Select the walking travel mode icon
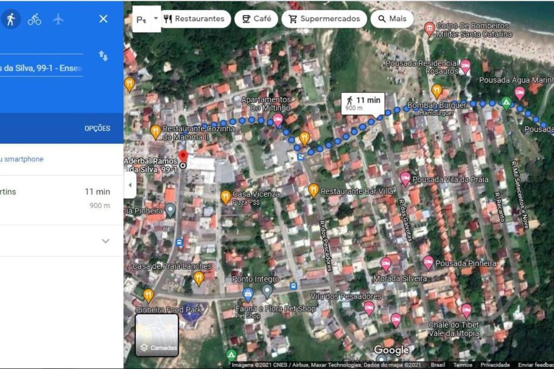Image resolution: width=554 pixels, height=369 pixels. point(11,19)
